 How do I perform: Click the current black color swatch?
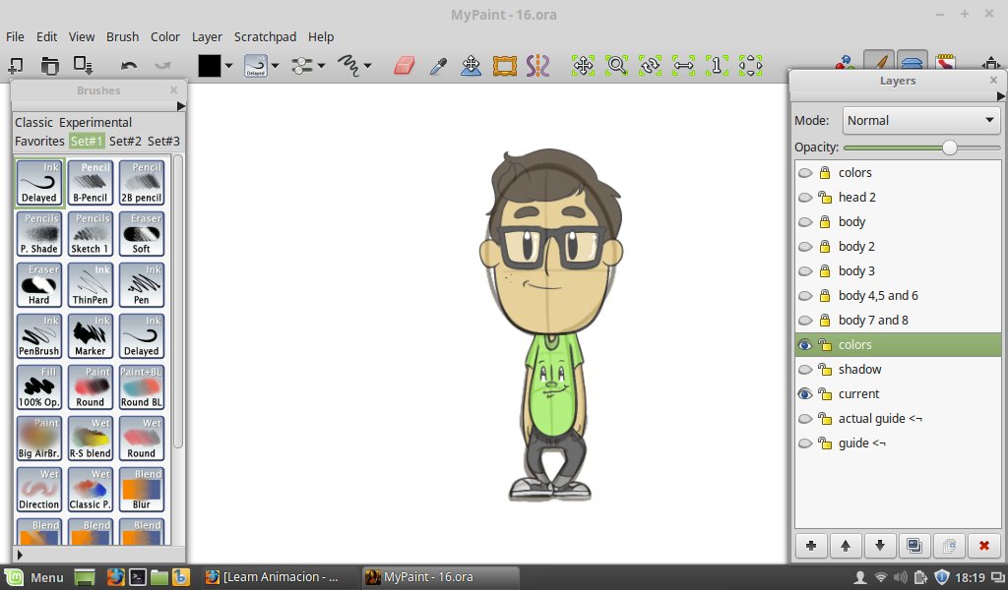209,66
